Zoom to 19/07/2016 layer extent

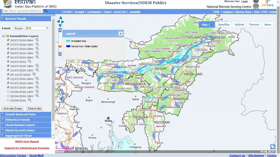pos(30,61)
